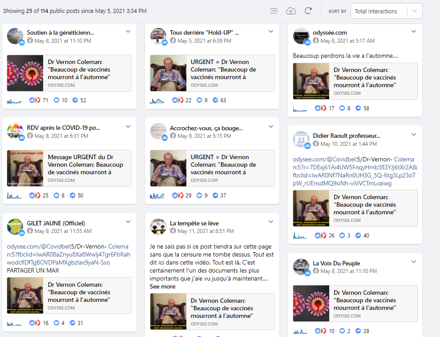This screenshot has width=440, height=337.
Task: Click shares icon showing 63 on Hold-UP post
Action: tap(215, 100)
